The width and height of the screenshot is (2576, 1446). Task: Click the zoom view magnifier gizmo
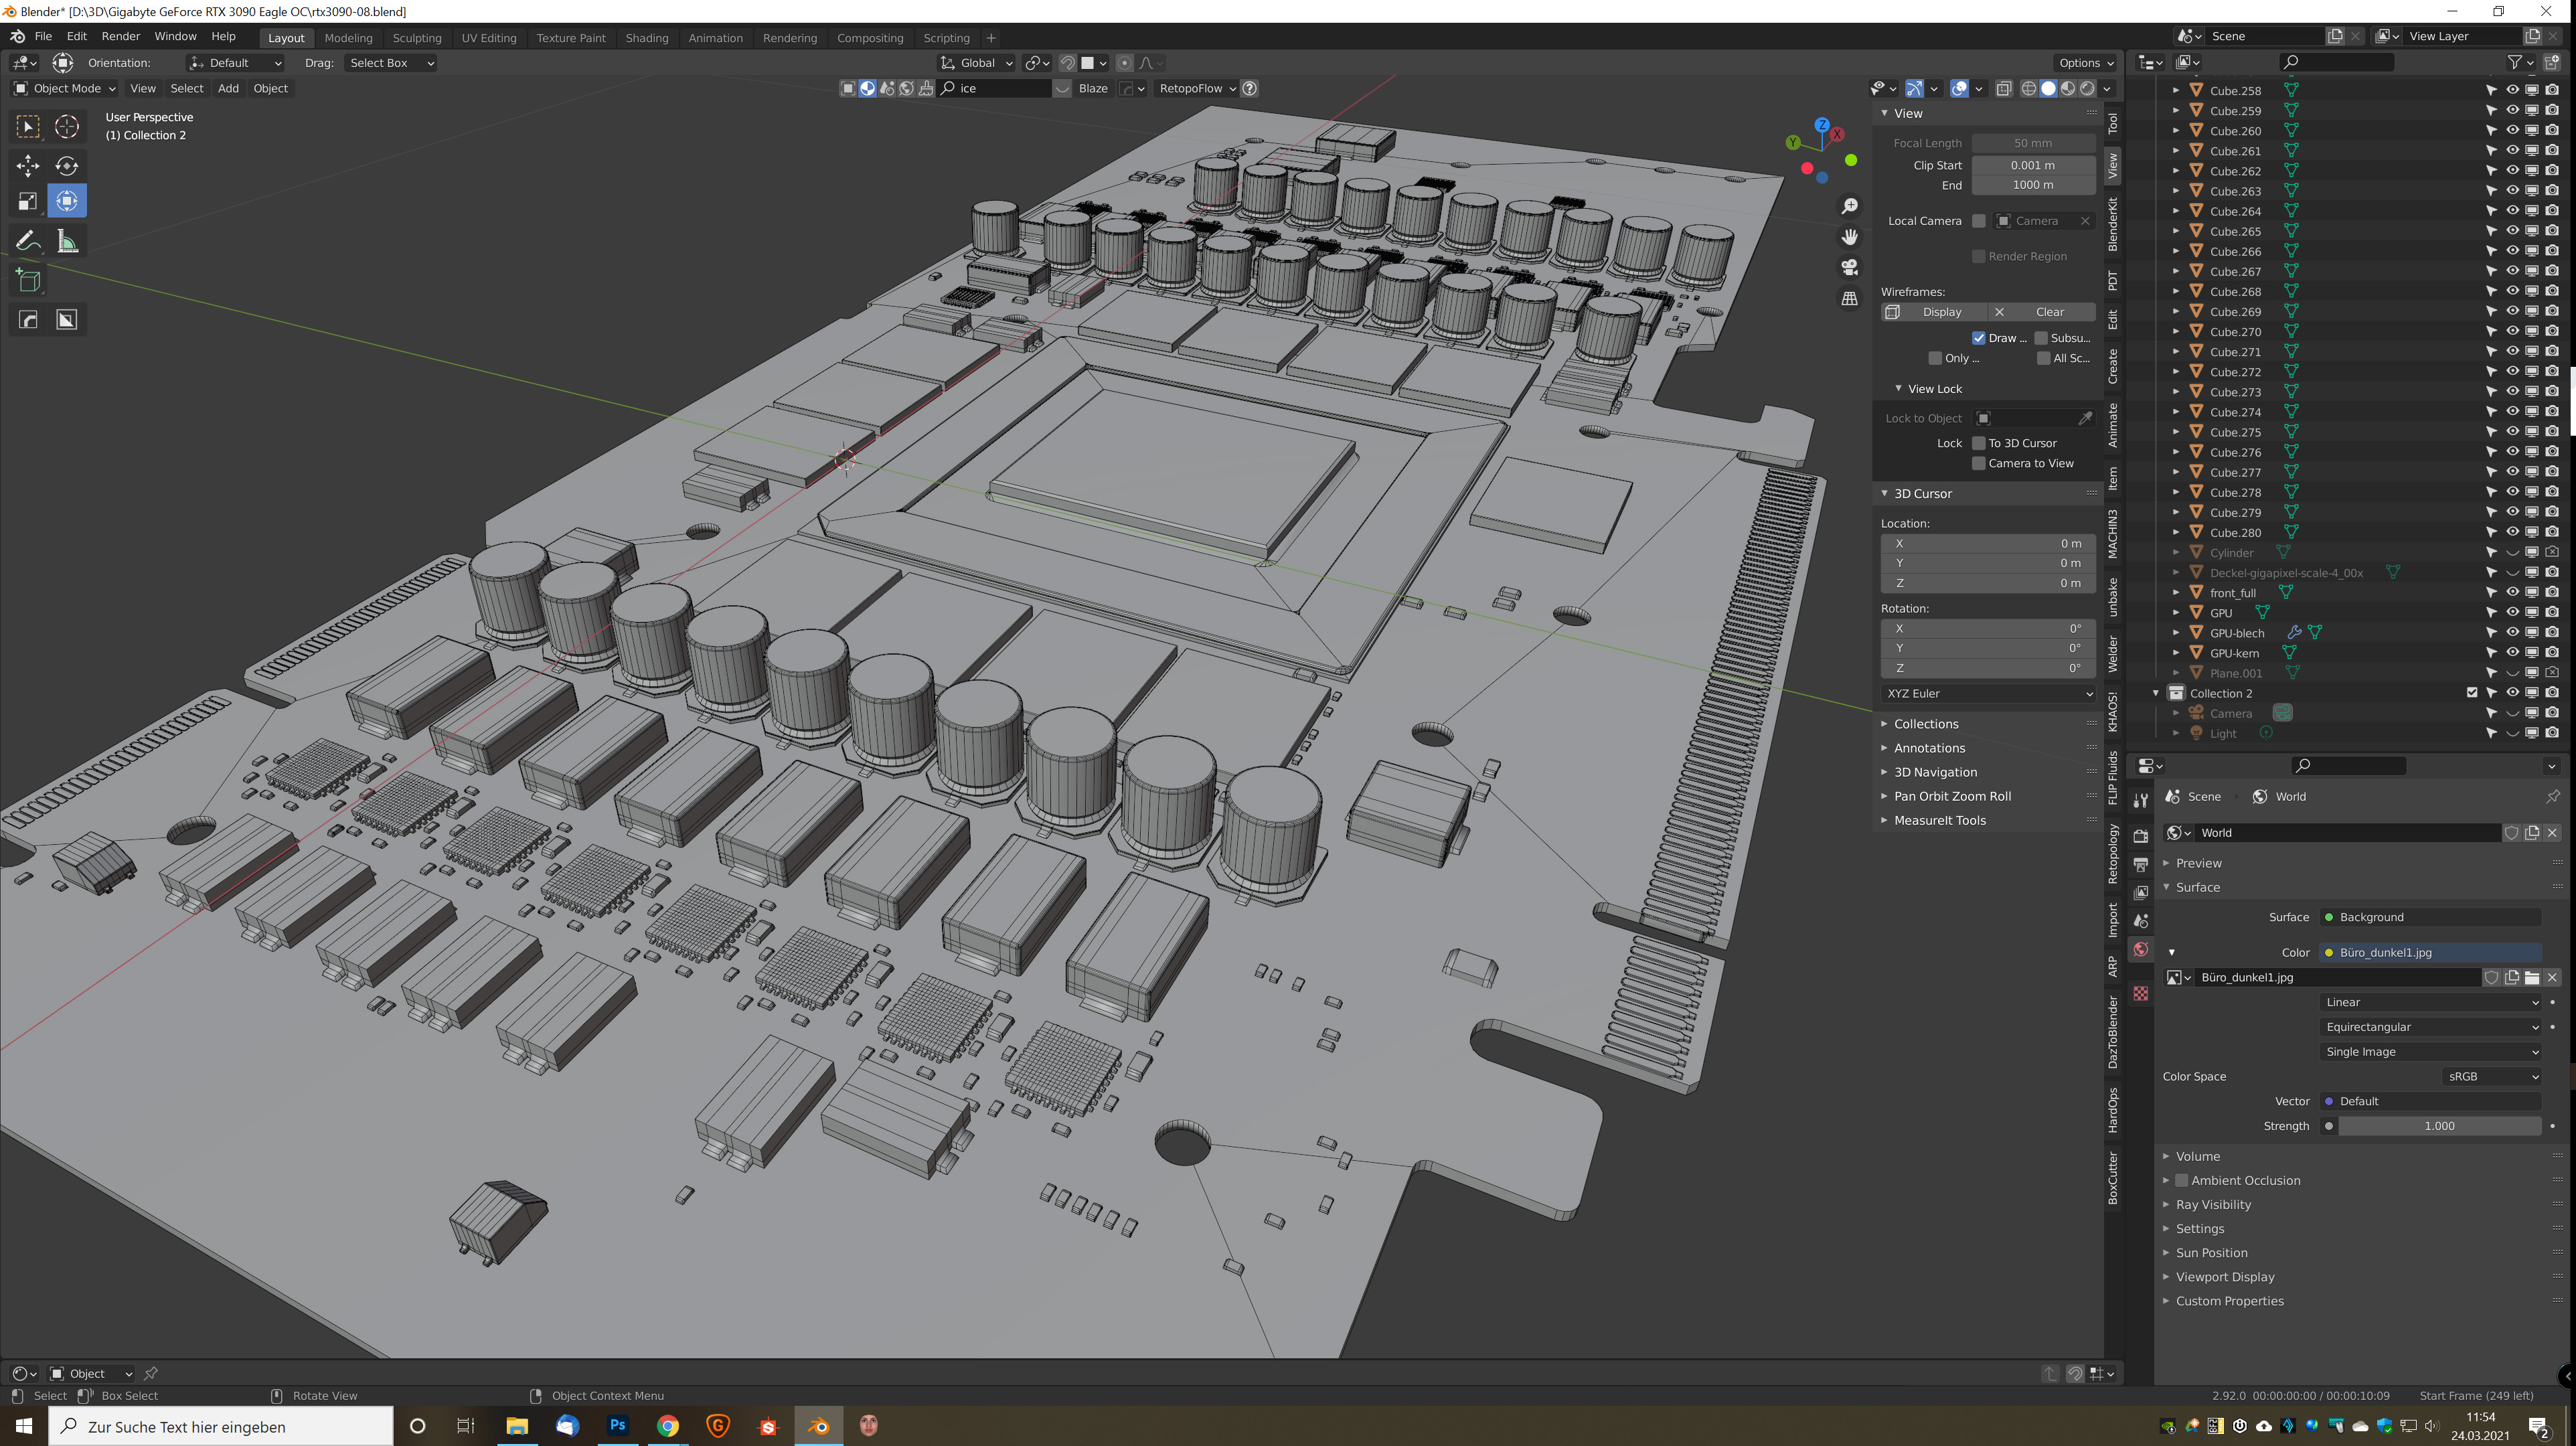tap(1850, 206)
